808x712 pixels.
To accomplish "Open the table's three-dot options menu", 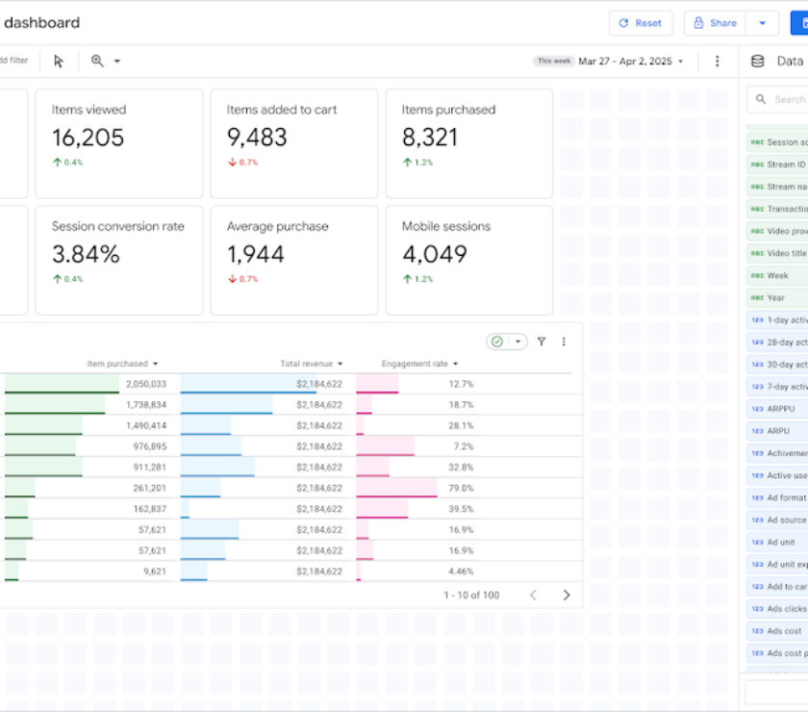I will pyautogui.click(x=564, y=342).
